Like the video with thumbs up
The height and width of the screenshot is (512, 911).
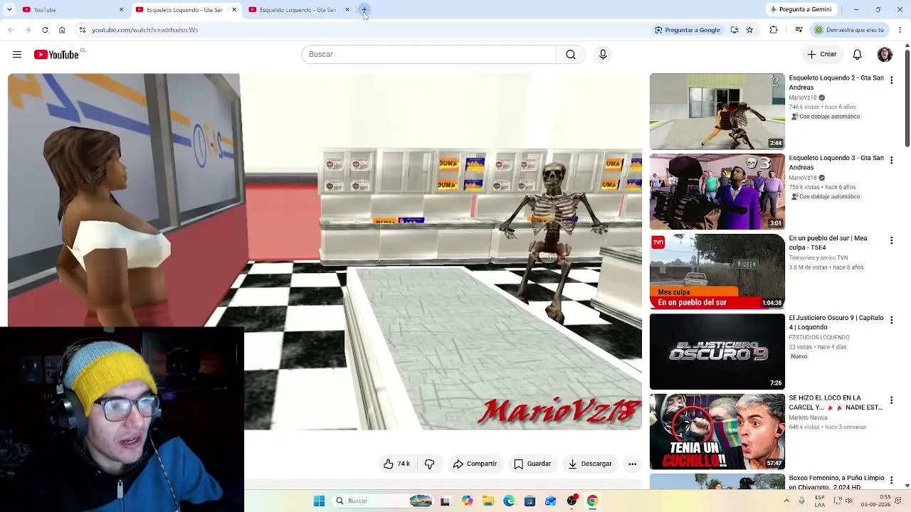[x=396, y=464]
